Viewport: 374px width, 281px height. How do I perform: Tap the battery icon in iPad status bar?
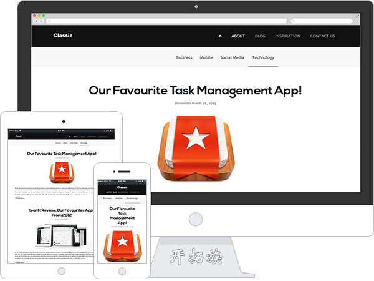(x=112, y=131)
